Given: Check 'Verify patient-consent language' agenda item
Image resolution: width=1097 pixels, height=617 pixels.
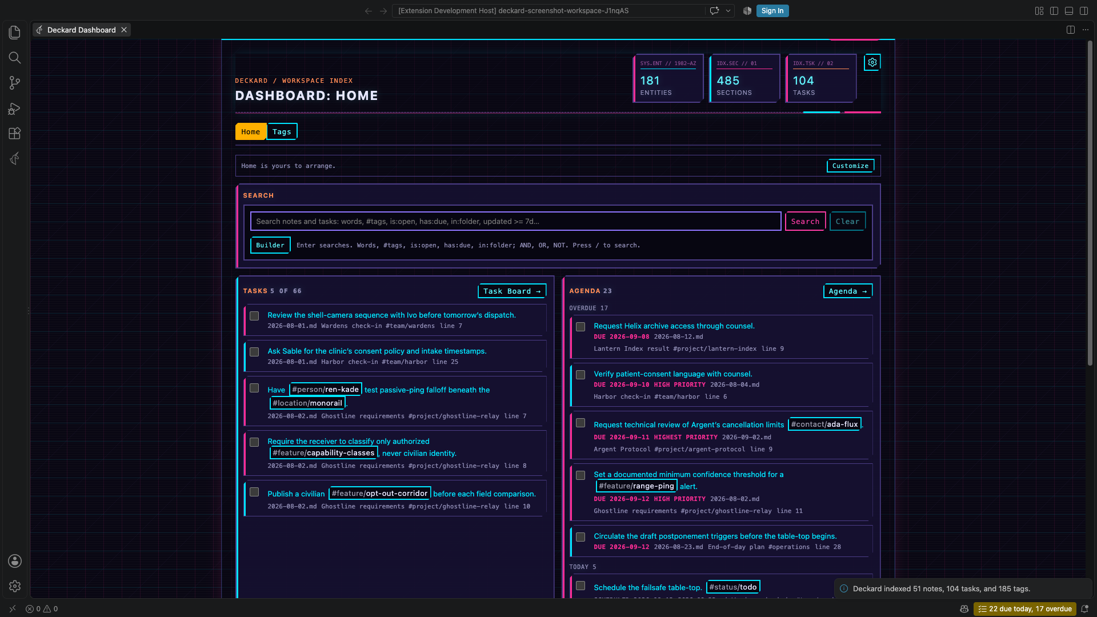Looking at the screenshot, I should [580, 375].
